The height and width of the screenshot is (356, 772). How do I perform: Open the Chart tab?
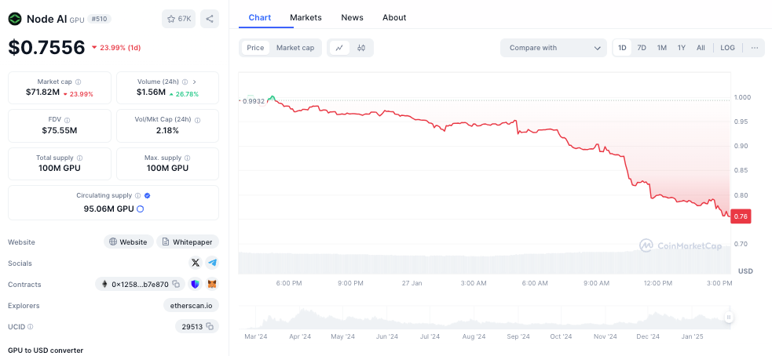(x=259, y=18)
